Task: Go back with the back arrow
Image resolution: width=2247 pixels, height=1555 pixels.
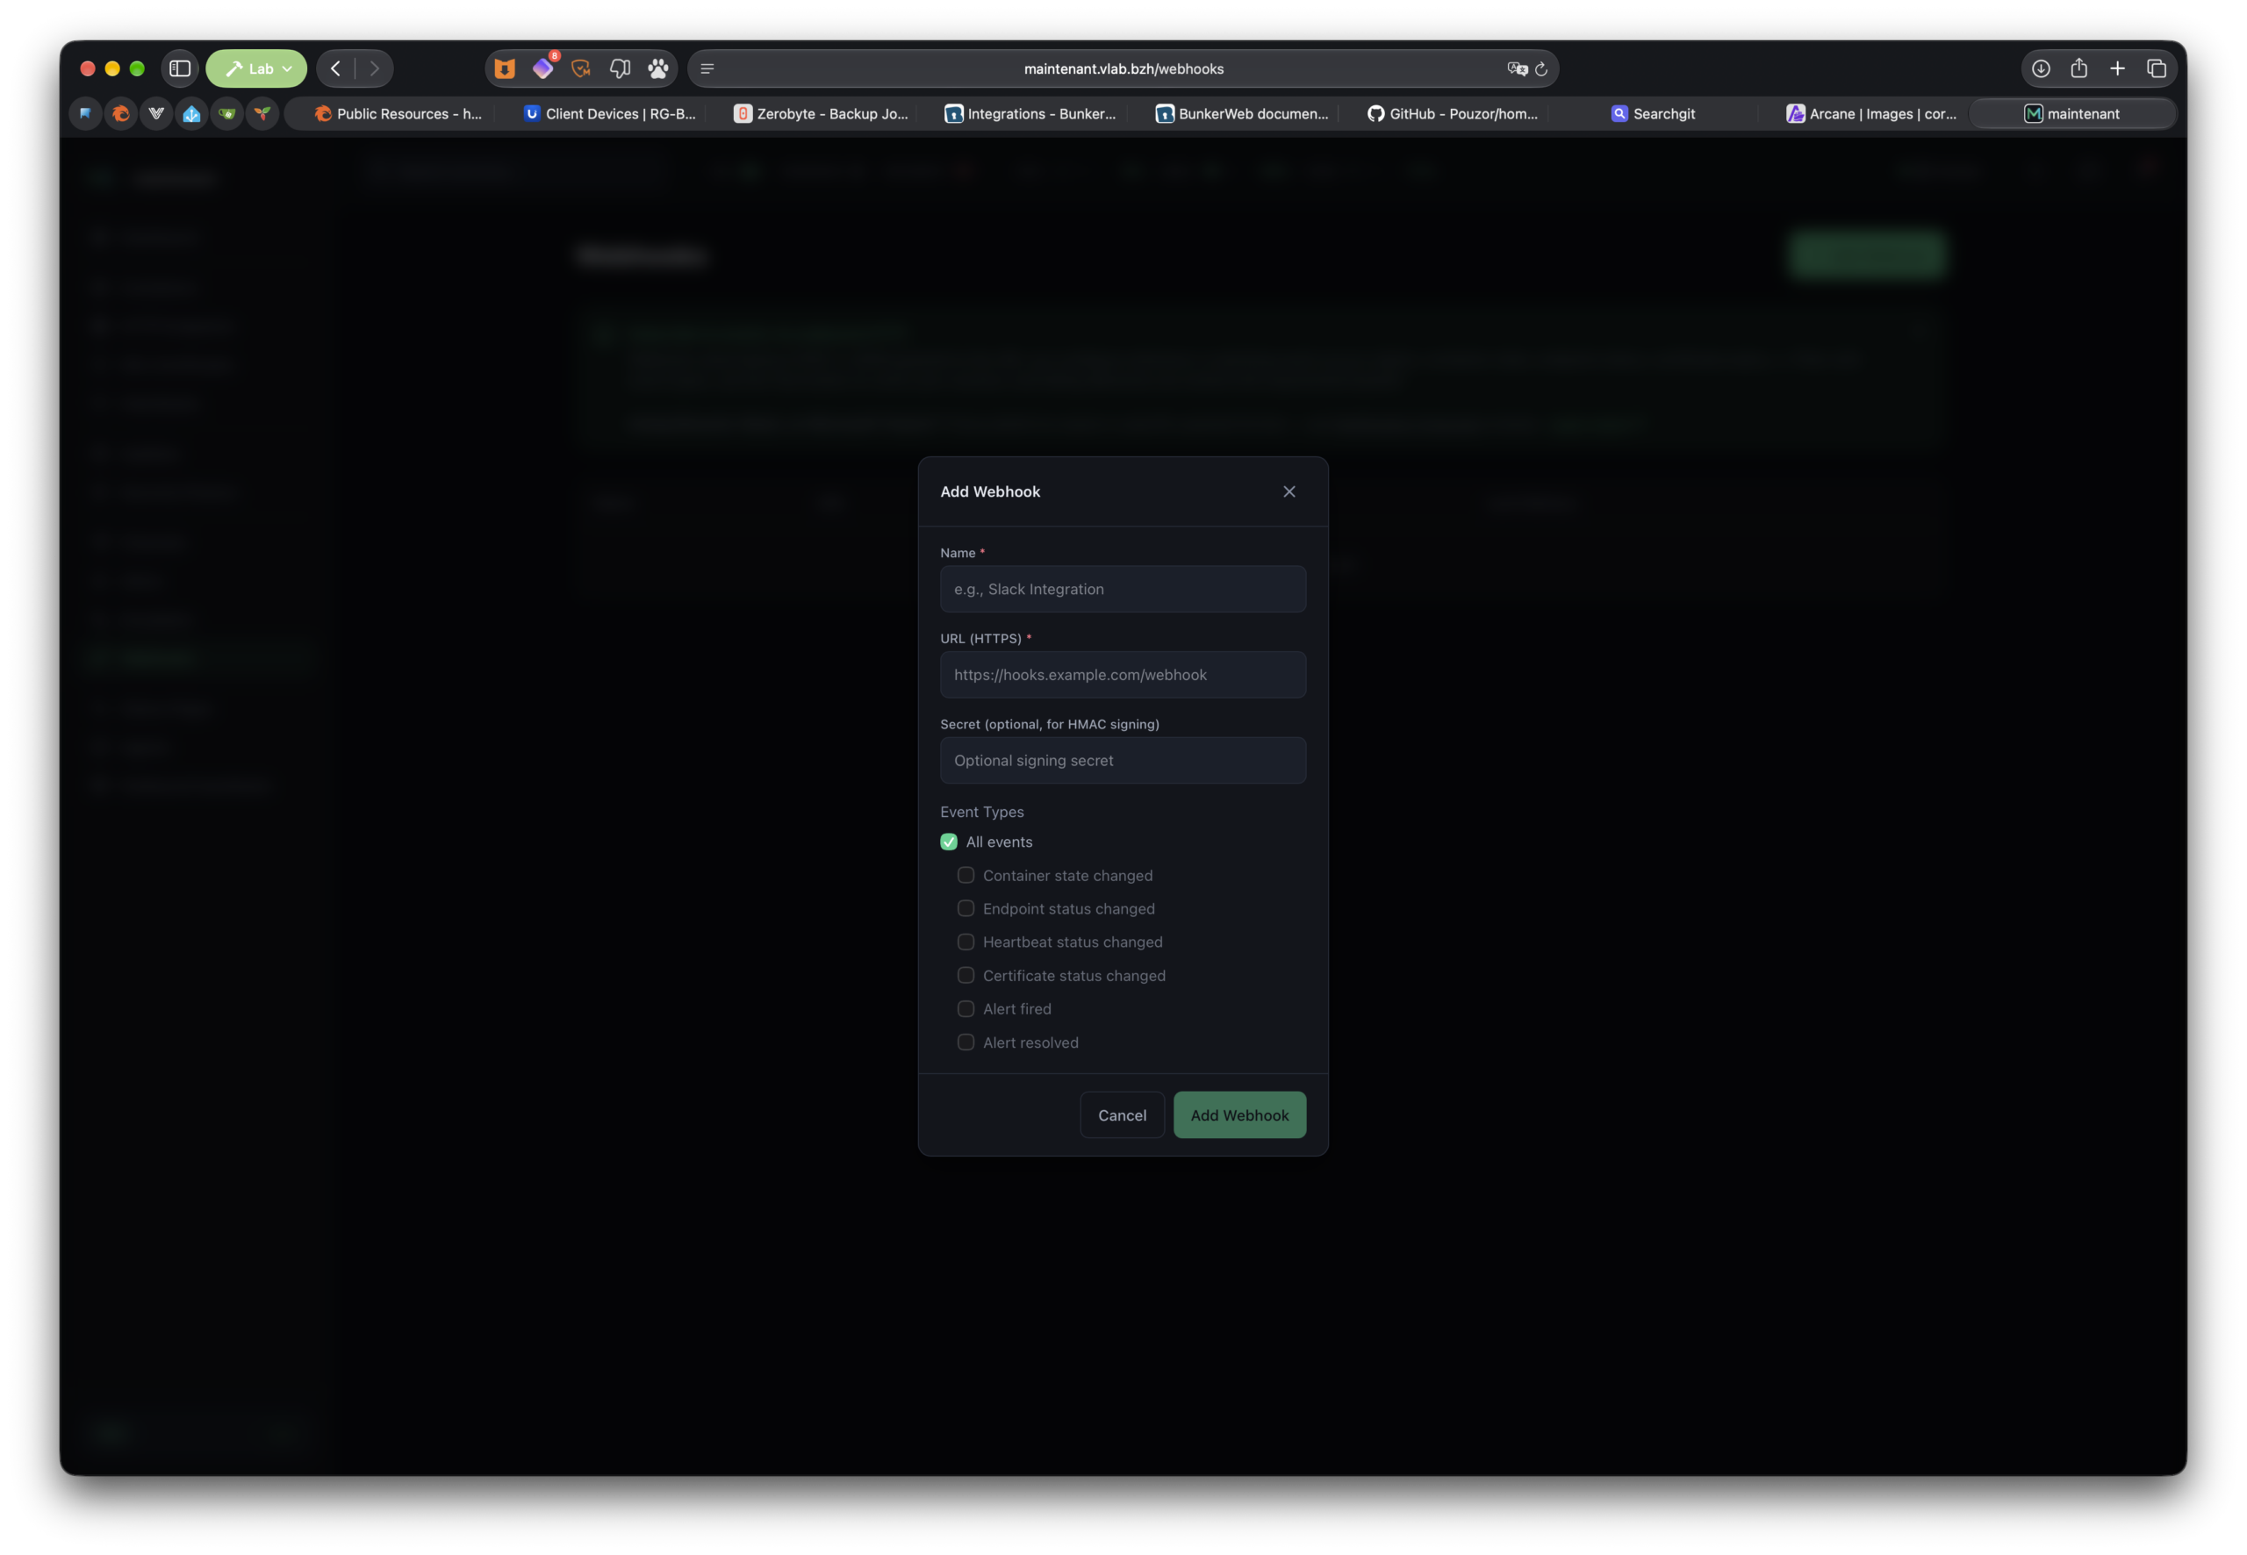Action: pyautogui.click(x=335, y=68)
